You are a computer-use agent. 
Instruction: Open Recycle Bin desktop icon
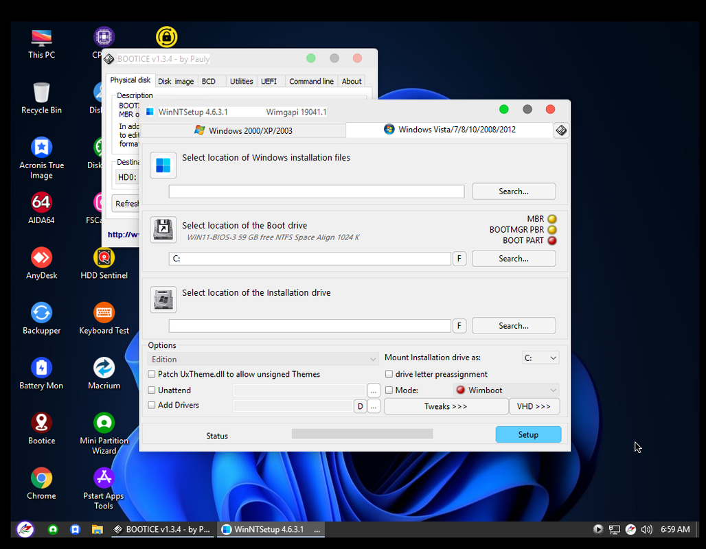[x=41, y=99]
